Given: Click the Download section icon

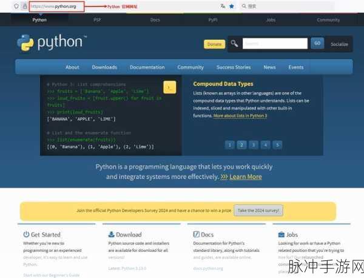Looking at the screenshot, I should click(x=112, y=234).
